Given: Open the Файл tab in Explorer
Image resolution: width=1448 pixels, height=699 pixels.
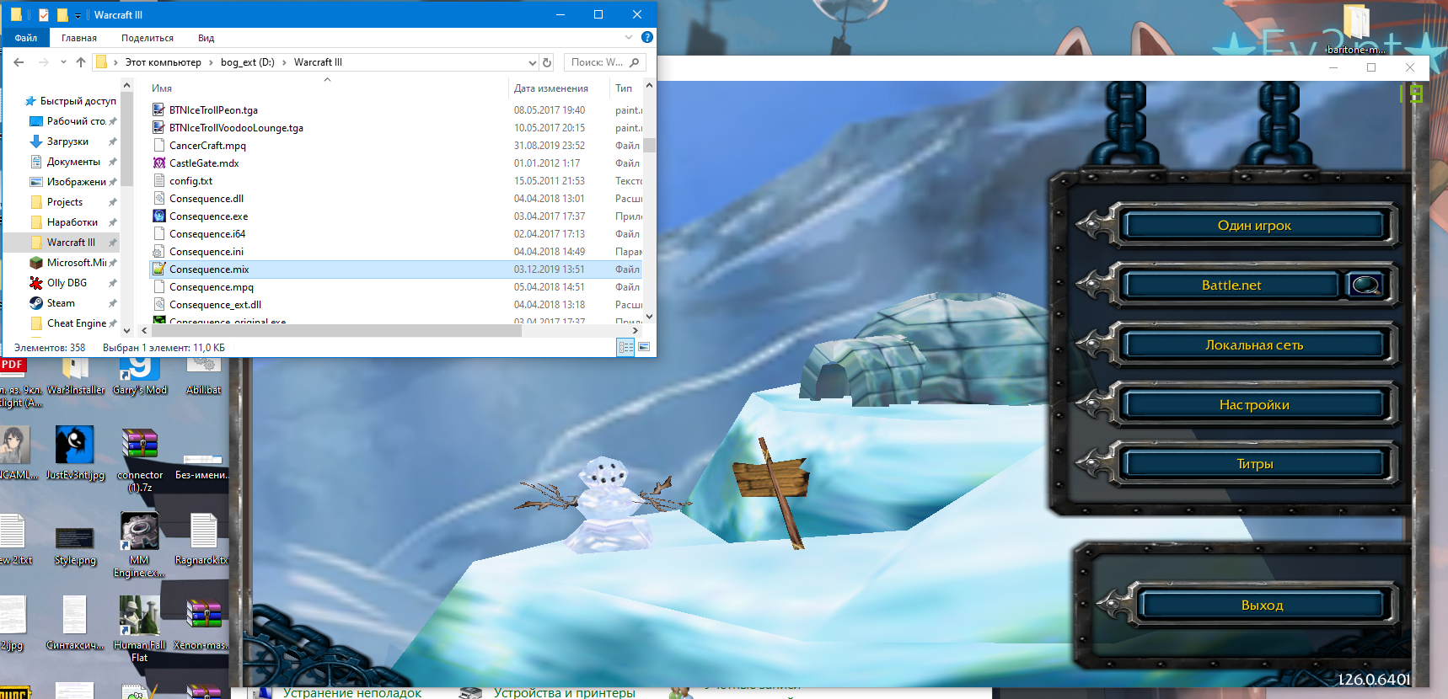Looking at the screenshot, I should pyautogui.click(x=26, y=38).
